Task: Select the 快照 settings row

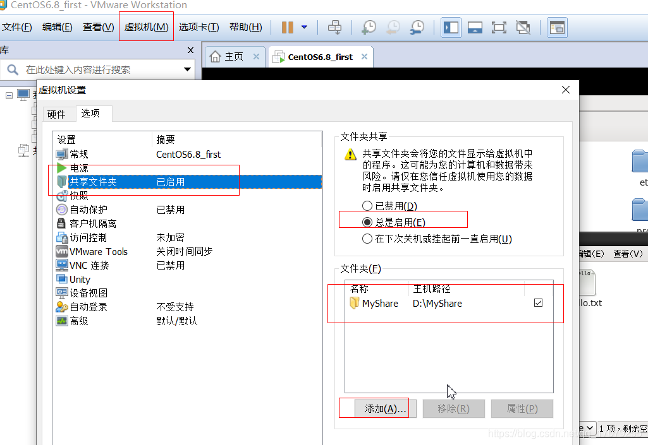Action: point(188,196)
